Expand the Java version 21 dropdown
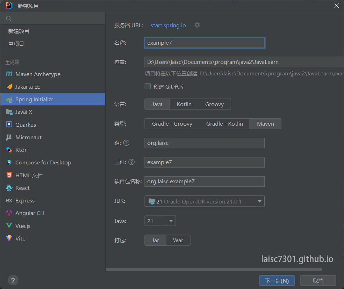 (x=171, y=221)
